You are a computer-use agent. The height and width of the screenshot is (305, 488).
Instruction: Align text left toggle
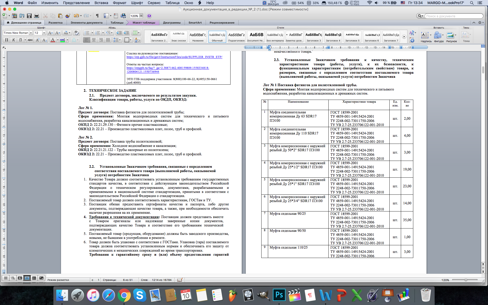[87, 40]
